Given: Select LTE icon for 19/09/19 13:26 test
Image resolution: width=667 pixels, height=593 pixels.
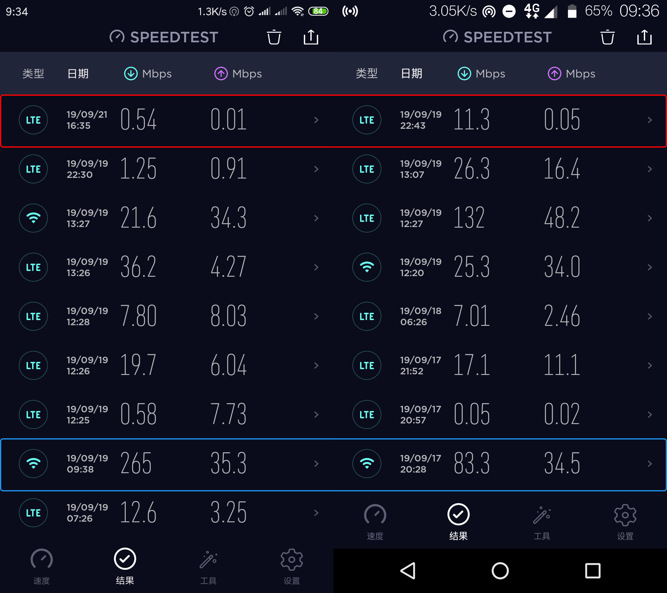Looking at the screenshot, I should [33, 267].
